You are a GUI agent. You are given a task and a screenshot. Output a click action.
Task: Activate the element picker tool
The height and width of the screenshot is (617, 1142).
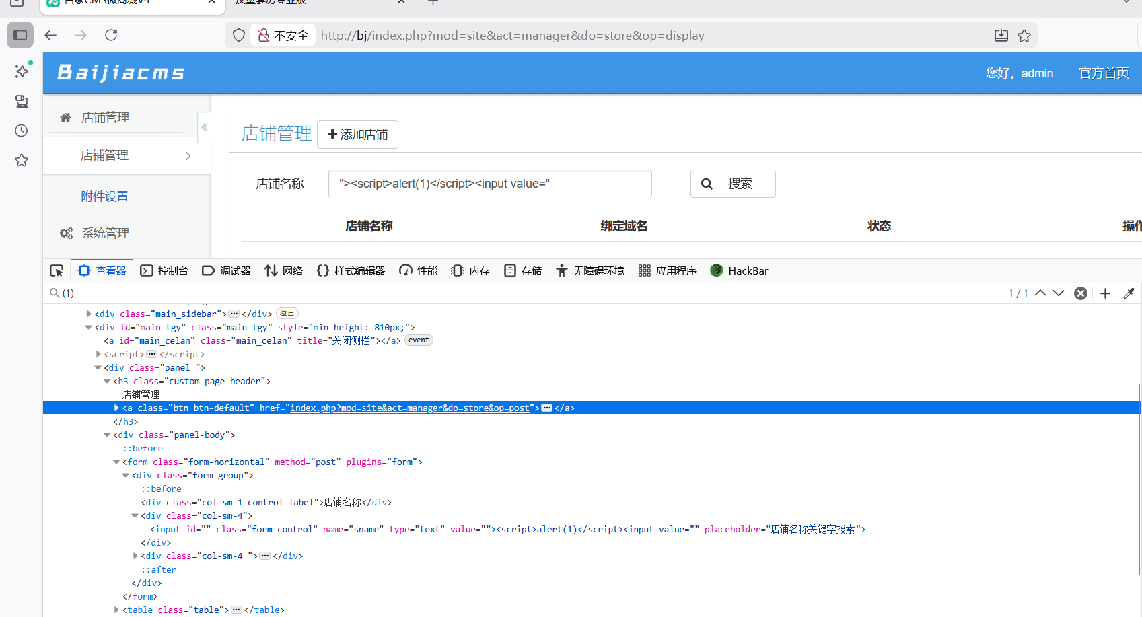[x=57, y=270]
